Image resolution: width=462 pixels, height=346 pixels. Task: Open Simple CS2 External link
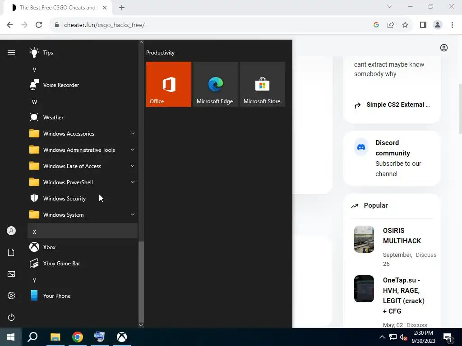point(398,105)
